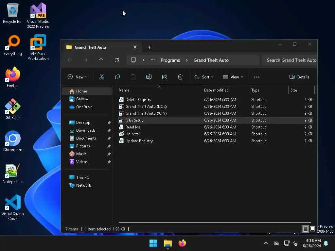Click the OneDrive cloud icon in tray

coord(276,243)
